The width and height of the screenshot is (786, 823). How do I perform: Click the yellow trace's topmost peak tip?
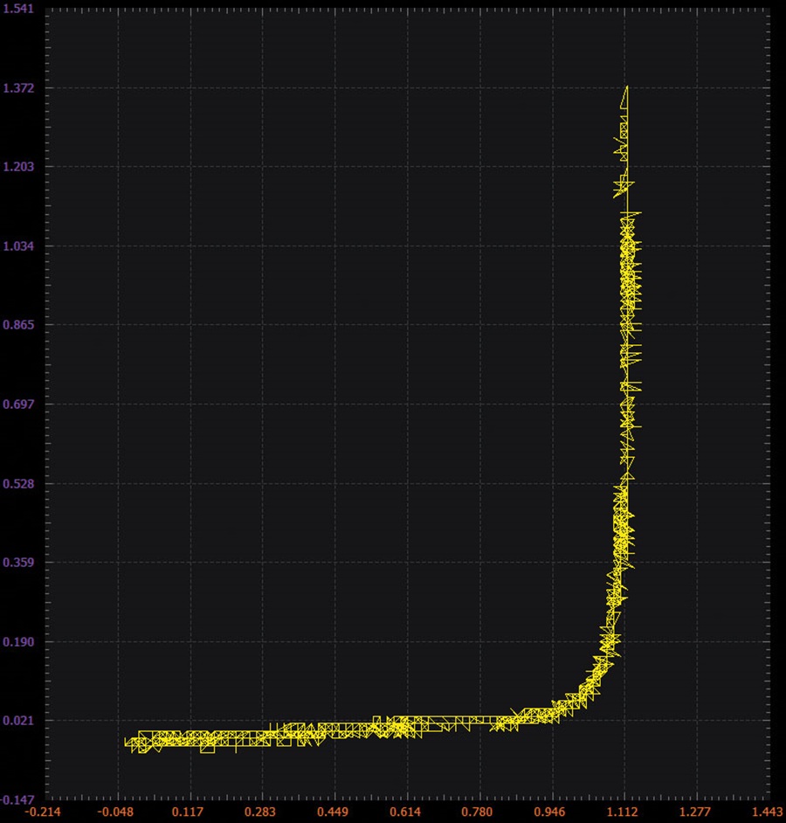(628, 86)
